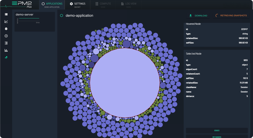This screenshot has height=138, width=253.
Task: Click the circled play icon in sidebar
Action: 6,36
